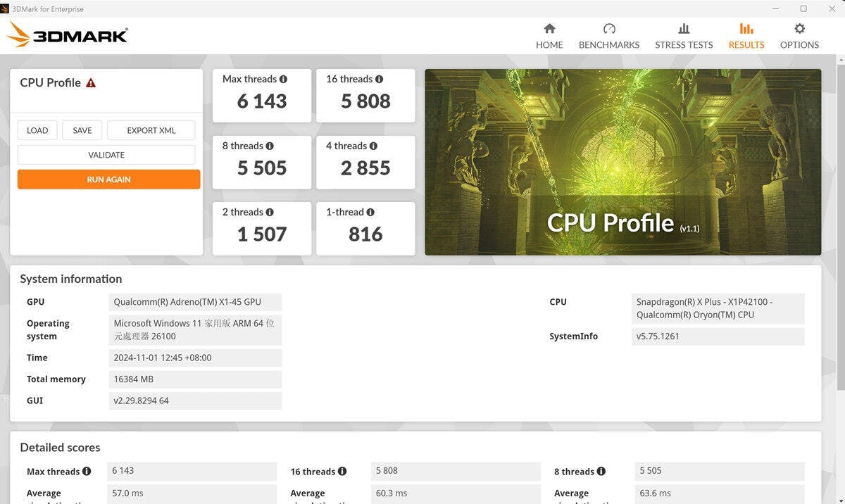Viewport: 845px width, 504px height.
Task: Open the Stress Tests tab
Action: 684,36
